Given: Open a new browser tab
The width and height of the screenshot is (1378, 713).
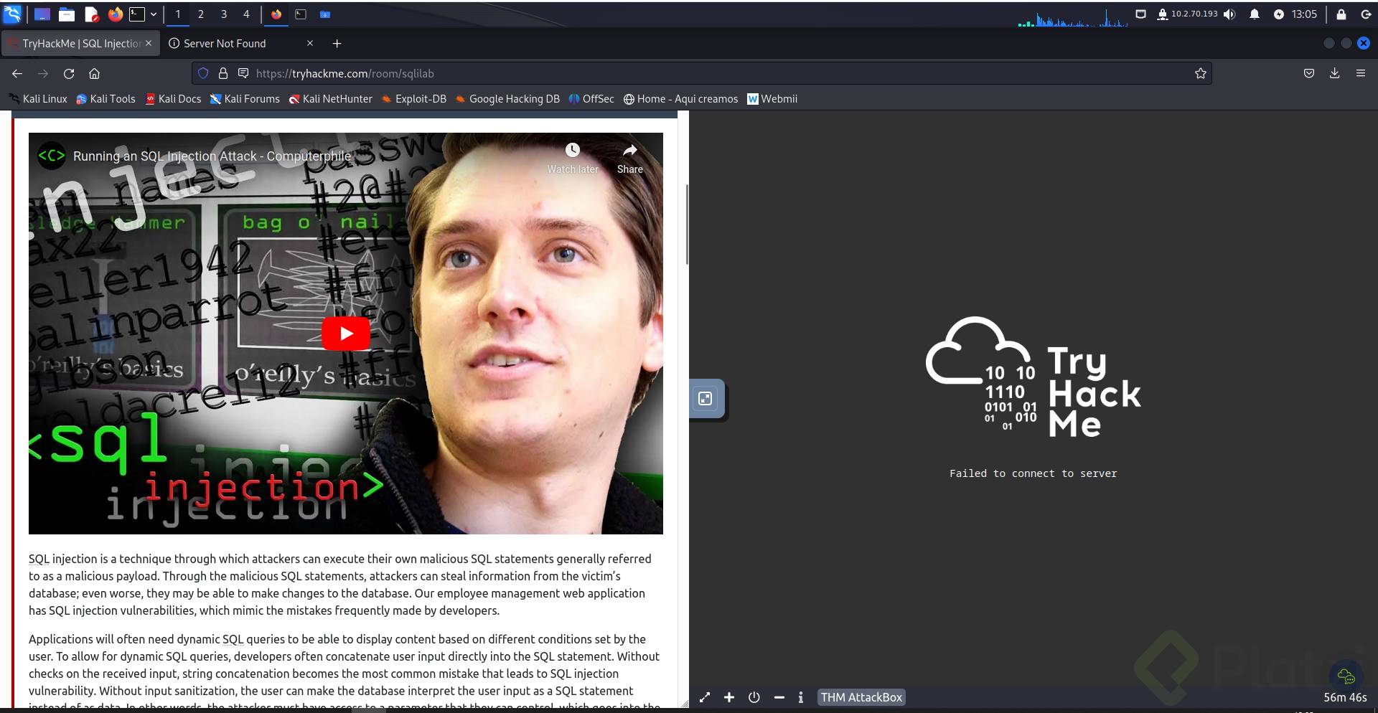Looking at the screenshot, I should tap(337, 44).
